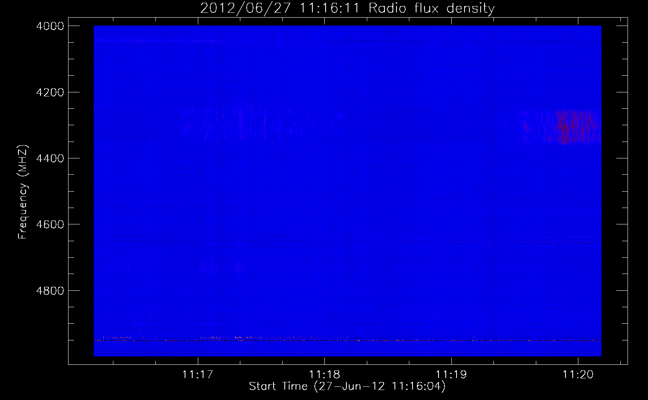Click the 11:17 time tick label

197,375
